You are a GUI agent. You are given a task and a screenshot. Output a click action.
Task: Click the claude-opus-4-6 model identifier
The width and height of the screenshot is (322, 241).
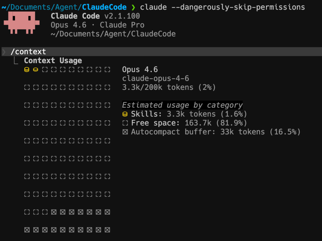tap(156, 79)
